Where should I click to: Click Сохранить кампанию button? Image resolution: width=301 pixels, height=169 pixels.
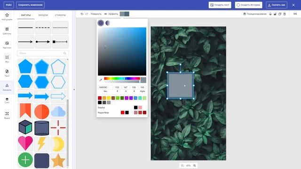click(x=30, y=5)
